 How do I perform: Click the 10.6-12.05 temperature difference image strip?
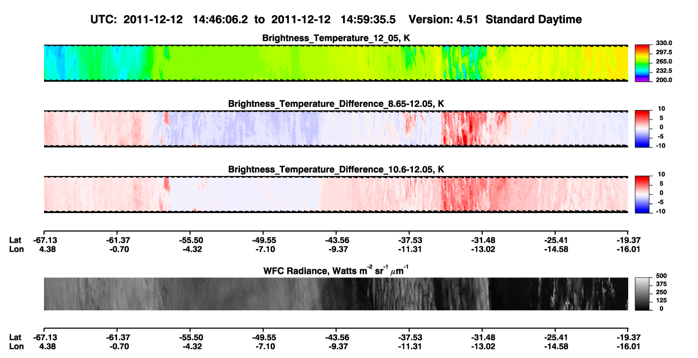336,194
